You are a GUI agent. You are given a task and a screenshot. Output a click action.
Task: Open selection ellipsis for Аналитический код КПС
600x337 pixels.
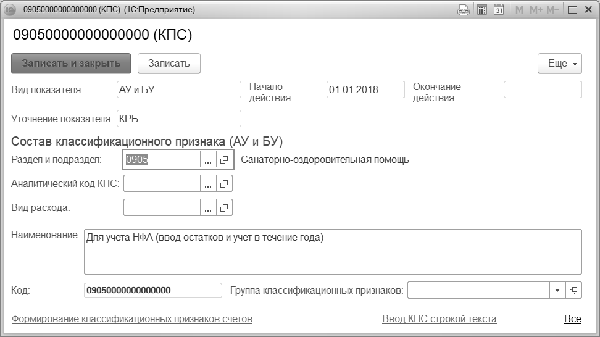coord(208,183)
